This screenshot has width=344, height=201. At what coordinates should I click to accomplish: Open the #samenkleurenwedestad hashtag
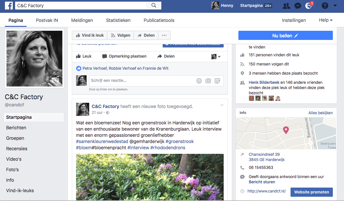(x=102, y=141)
